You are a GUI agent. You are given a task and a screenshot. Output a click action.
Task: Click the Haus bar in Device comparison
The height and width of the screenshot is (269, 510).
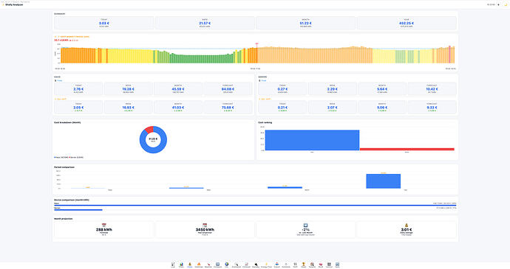[255, 206]
